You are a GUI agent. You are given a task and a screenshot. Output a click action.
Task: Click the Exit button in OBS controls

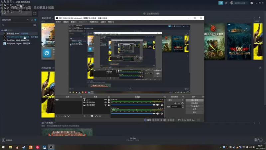(x=195, y=112)
